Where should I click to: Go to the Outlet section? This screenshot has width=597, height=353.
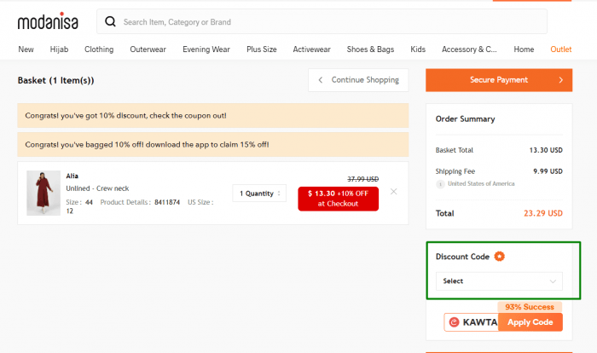coord(561,49)
